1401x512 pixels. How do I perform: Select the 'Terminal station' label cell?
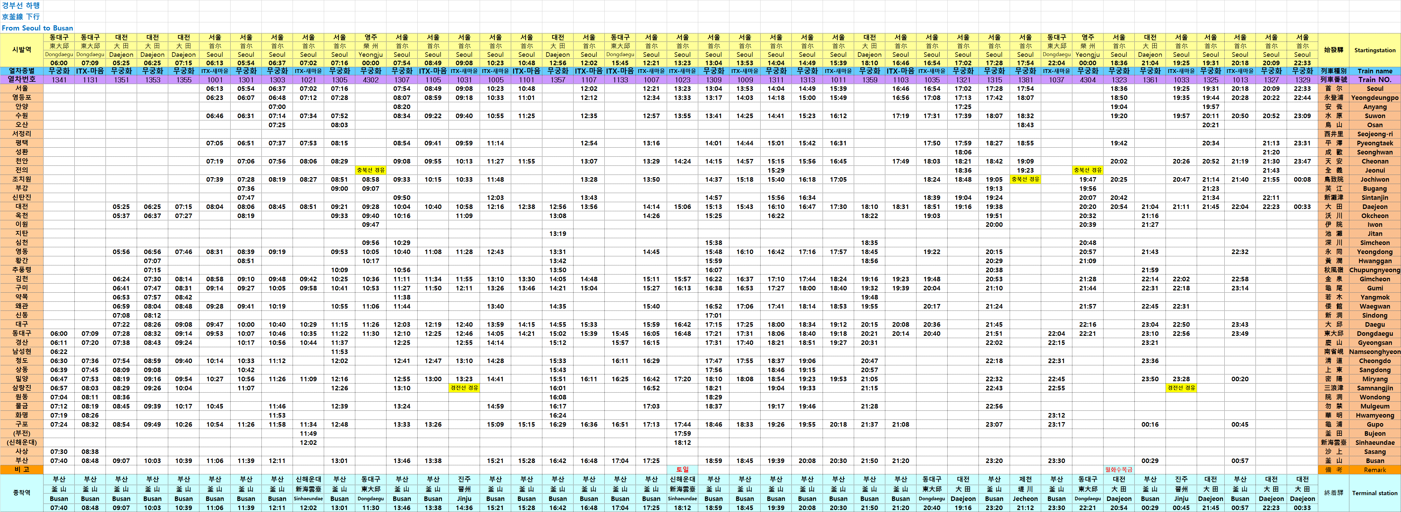pos(1374,493)
